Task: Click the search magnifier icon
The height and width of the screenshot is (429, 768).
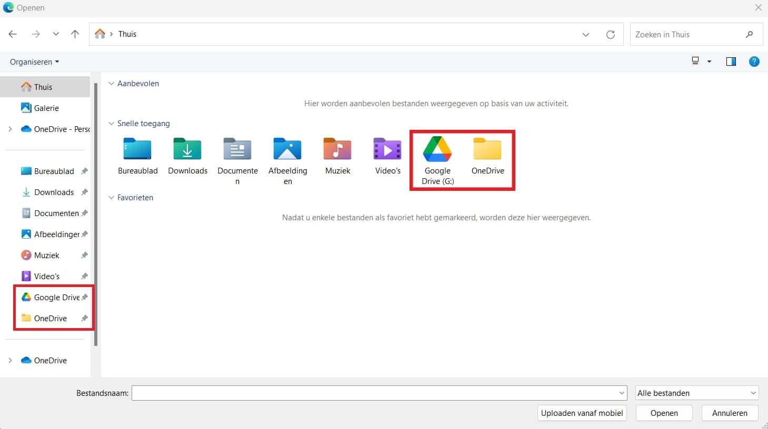Action: coord(750,35)
